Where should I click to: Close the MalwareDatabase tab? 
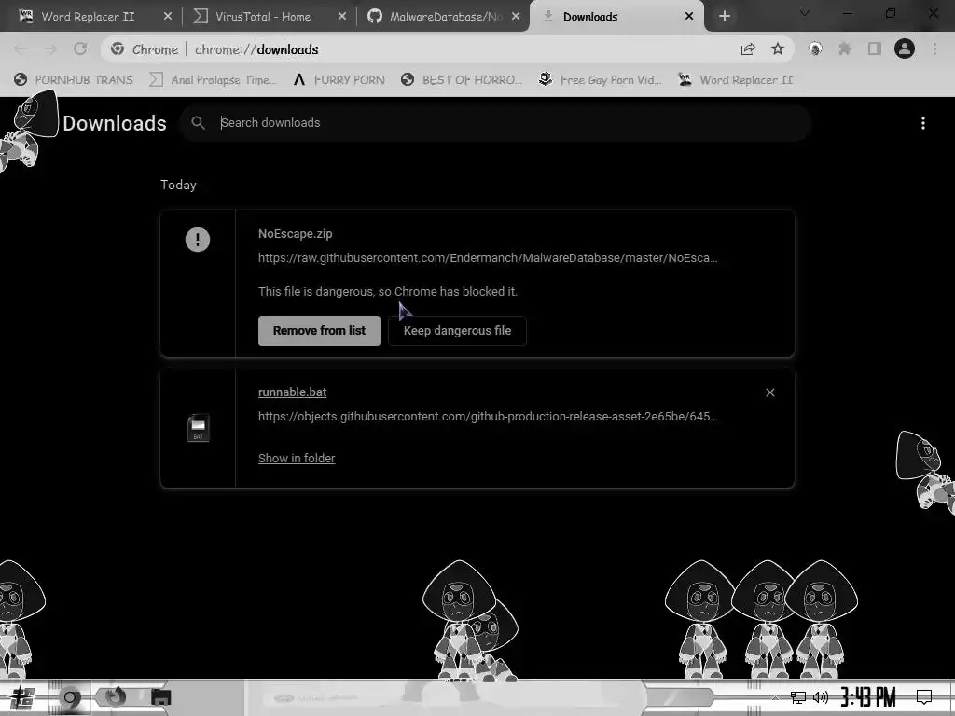[516, 17]
